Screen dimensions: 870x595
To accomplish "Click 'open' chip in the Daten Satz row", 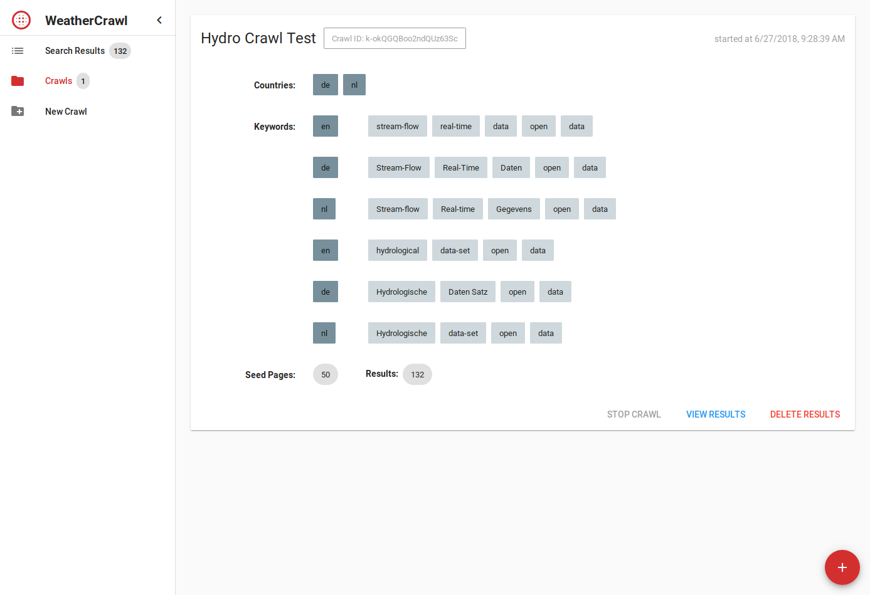I will (x=517, y=292).
